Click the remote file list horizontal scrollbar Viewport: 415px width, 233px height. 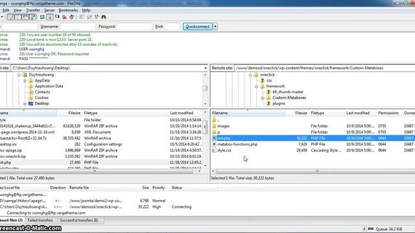pyautogui.click(x=315, y=172)
